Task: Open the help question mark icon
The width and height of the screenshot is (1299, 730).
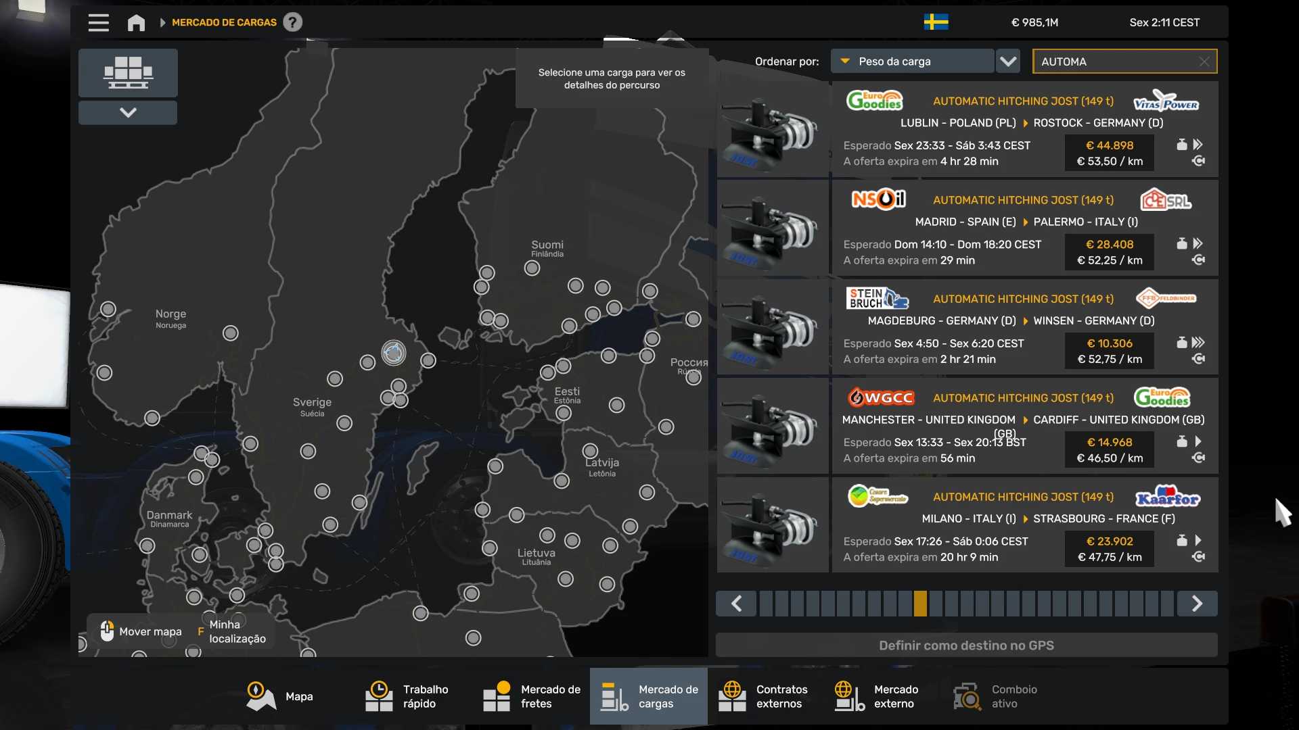Action: click(x=292, y=22)
